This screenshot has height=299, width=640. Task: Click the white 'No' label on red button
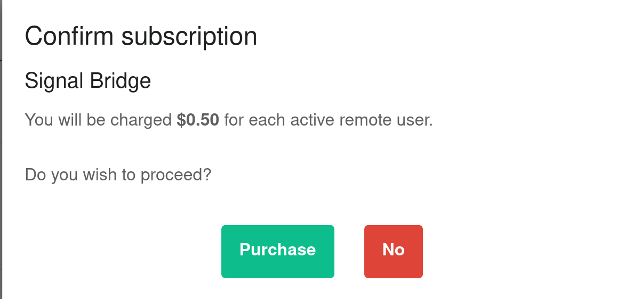394,250
